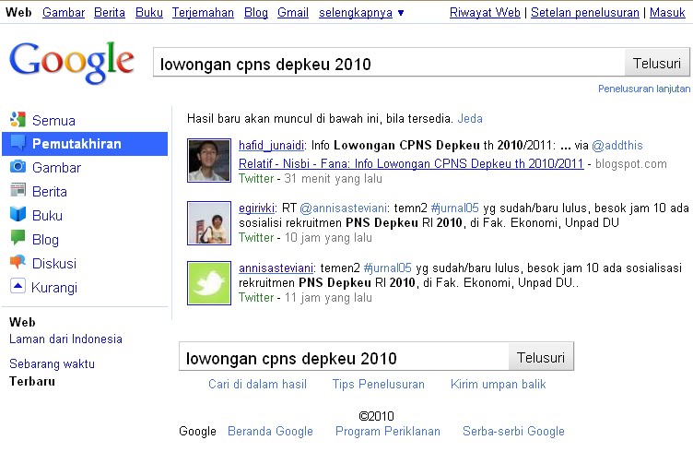The height and width of the screenshot is (452, 693).
Task: Open Buku in top navigation bar
Action: 149,12
